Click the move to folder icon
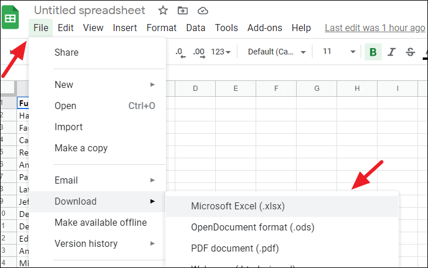The height and width of the screenshot is (268, 428). (x=183, y=11)
